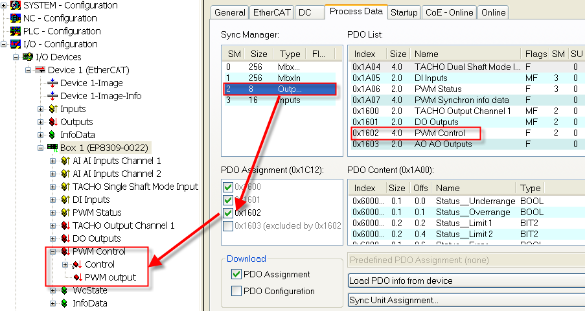Open the Predefined PDO Assignment dropdown

pos(466,260)
